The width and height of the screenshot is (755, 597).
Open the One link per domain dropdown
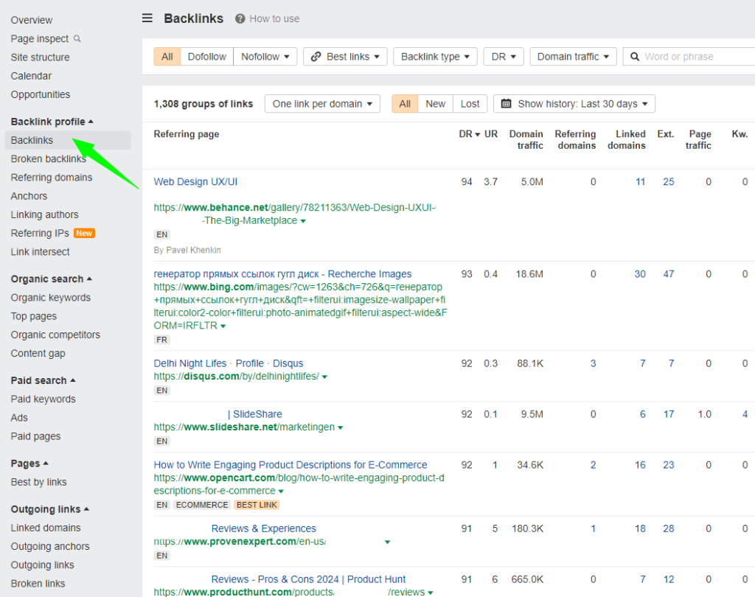[x=322, y=104]
